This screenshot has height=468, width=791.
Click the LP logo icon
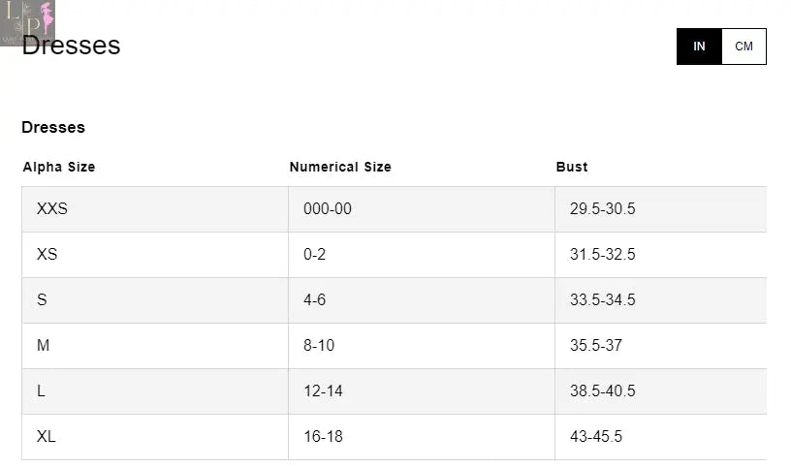pos(27,19)
